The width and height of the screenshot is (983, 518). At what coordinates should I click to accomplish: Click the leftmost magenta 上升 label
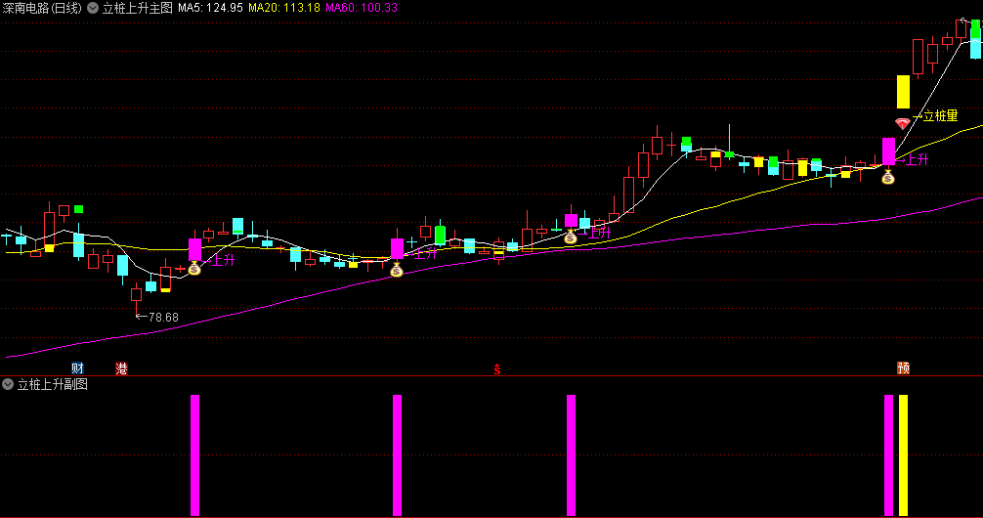tap(223, 260)
